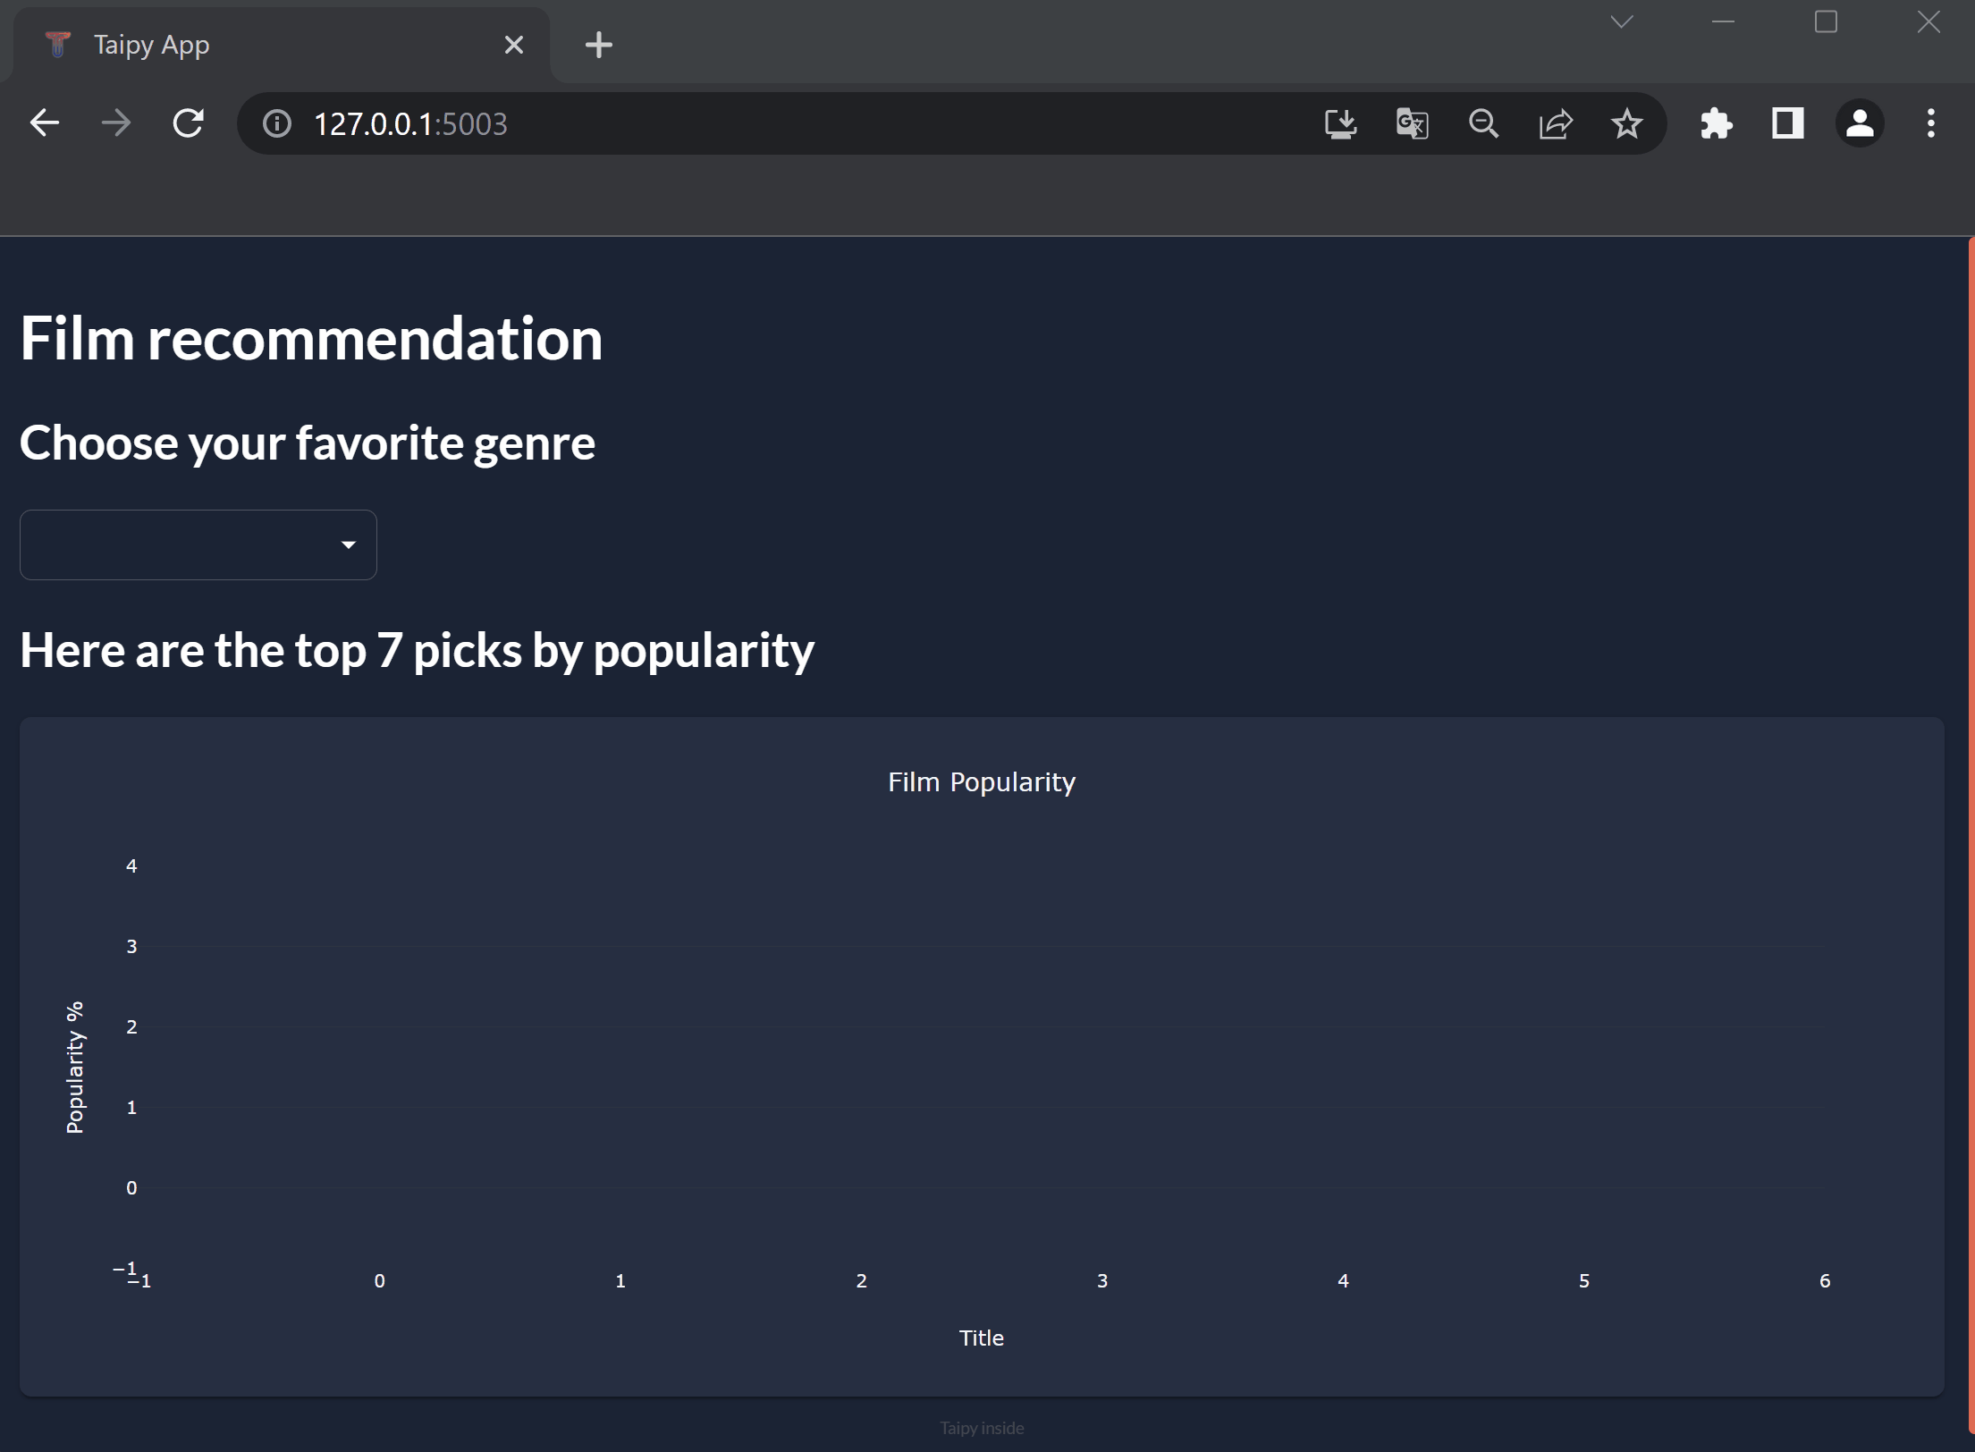Image resolution: width=1975 pixels, height=1452 pixels.
Task: Click the address bar URL 127.0.0.1:5003
Action: pos(410,123)
